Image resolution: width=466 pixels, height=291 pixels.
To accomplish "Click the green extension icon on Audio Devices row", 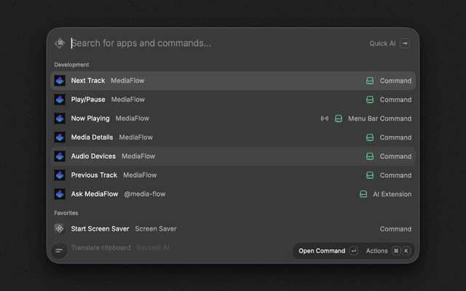I will pos(370,156).
